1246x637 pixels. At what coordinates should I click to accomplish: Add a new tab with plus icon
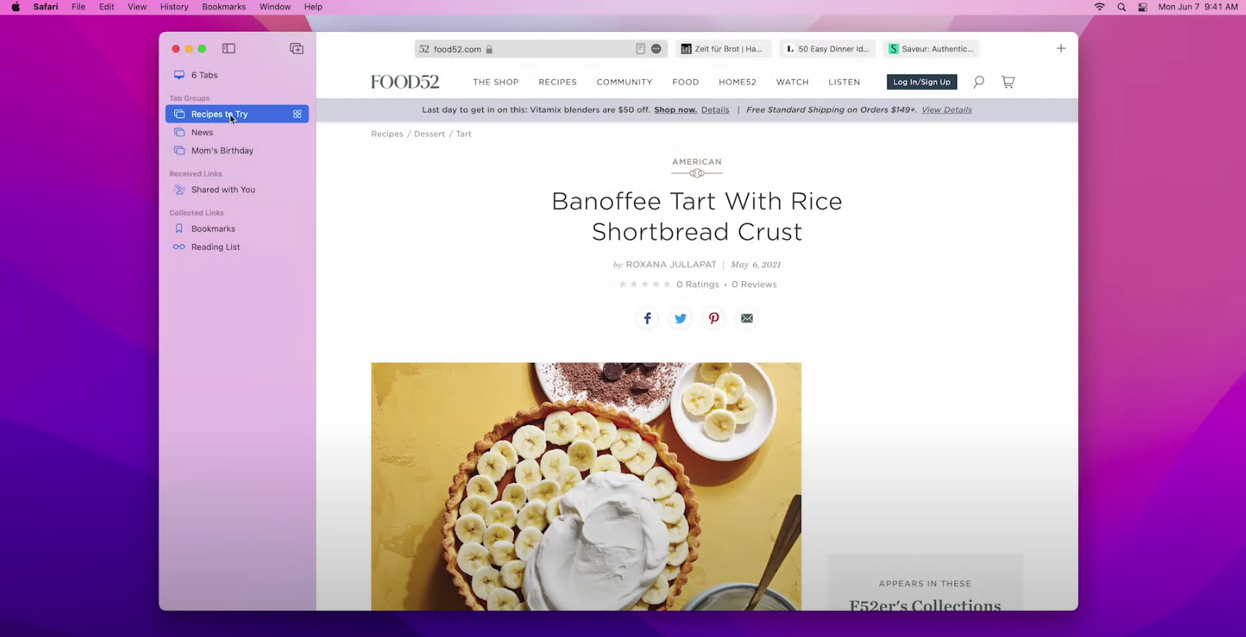(1061, 49)
